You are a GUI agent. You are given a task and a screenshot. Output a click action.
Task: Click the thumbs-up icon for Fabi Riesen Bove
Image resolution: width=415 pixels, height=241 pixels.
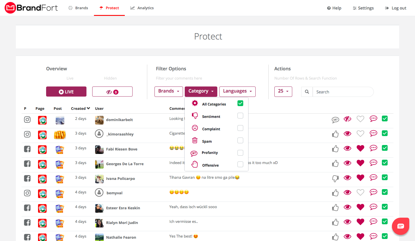pyautogui.click(x=335, y=149)
